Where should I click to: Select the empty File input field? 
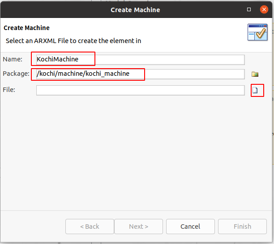click(x=141, y=90)
